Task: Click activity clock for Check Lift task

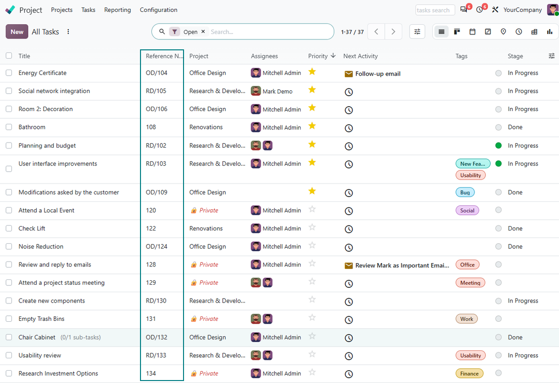Action: click(349, 229)
